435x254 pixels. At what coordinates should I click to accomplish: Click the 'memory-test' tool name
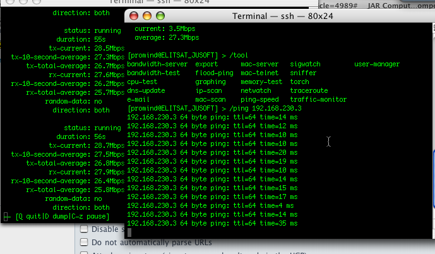point(261,82)
